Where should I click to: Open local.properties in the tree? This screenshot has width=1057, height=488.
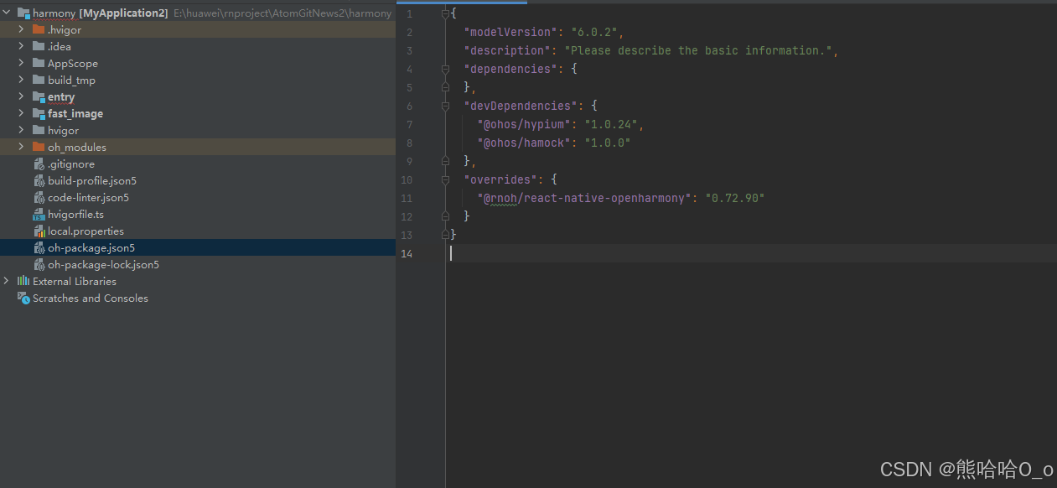pos(85,231)
